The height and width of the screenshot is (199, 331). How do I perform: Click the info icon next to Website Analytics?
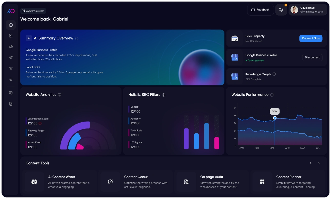tap(60, 95)
